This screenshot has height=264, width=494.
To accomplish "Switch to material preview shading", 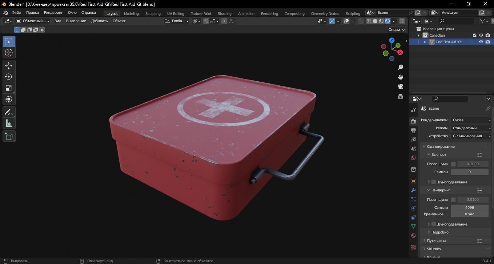I will click(x=381, y=21).
